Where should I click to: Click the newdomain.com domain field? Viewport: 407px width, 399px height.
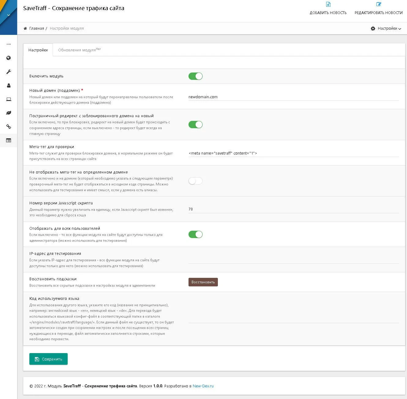coord(294,97)
